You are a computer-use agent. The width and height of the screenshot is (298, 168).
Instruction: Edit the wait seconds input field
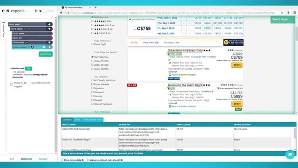27,83
